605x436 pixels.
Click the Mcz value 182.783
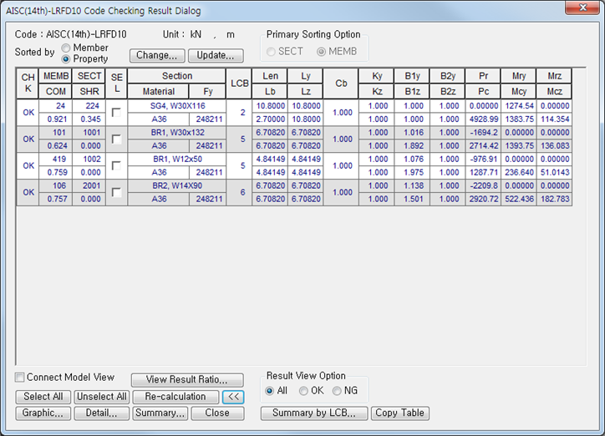pyautogui.click(x=554, y=199)
